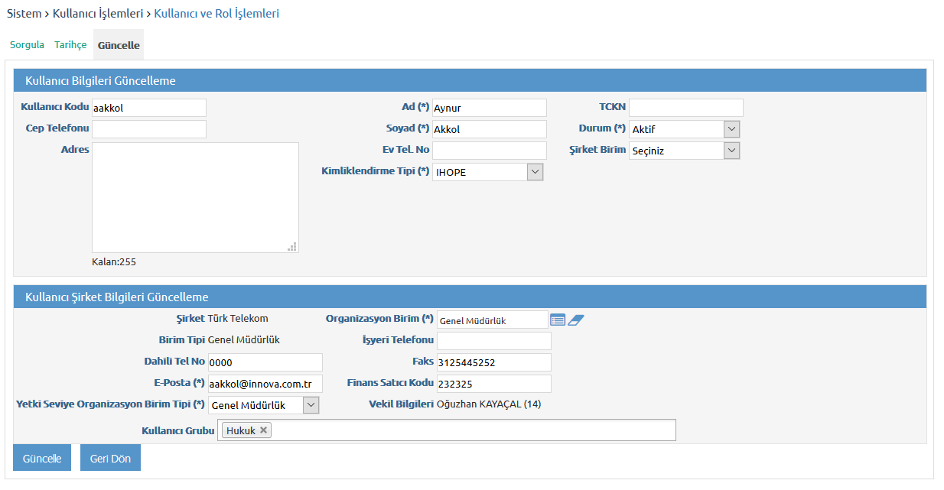Click the Geri Dön button
The height and width of the screenshot is (490, 944).
tap(110, 459)
